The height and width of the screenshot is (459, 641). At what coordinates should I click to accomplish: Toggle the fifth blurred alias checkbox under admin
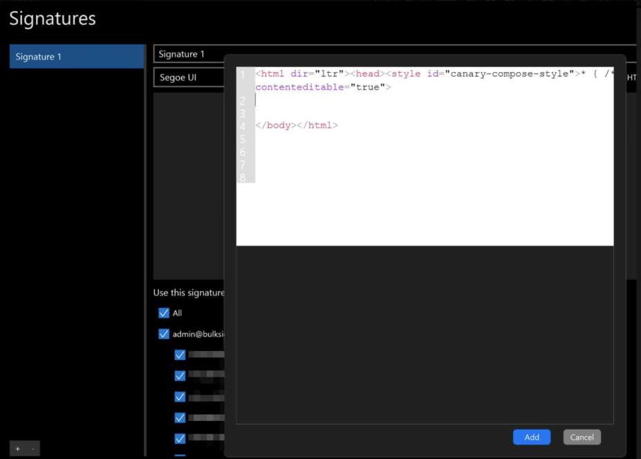coord(180,438)
